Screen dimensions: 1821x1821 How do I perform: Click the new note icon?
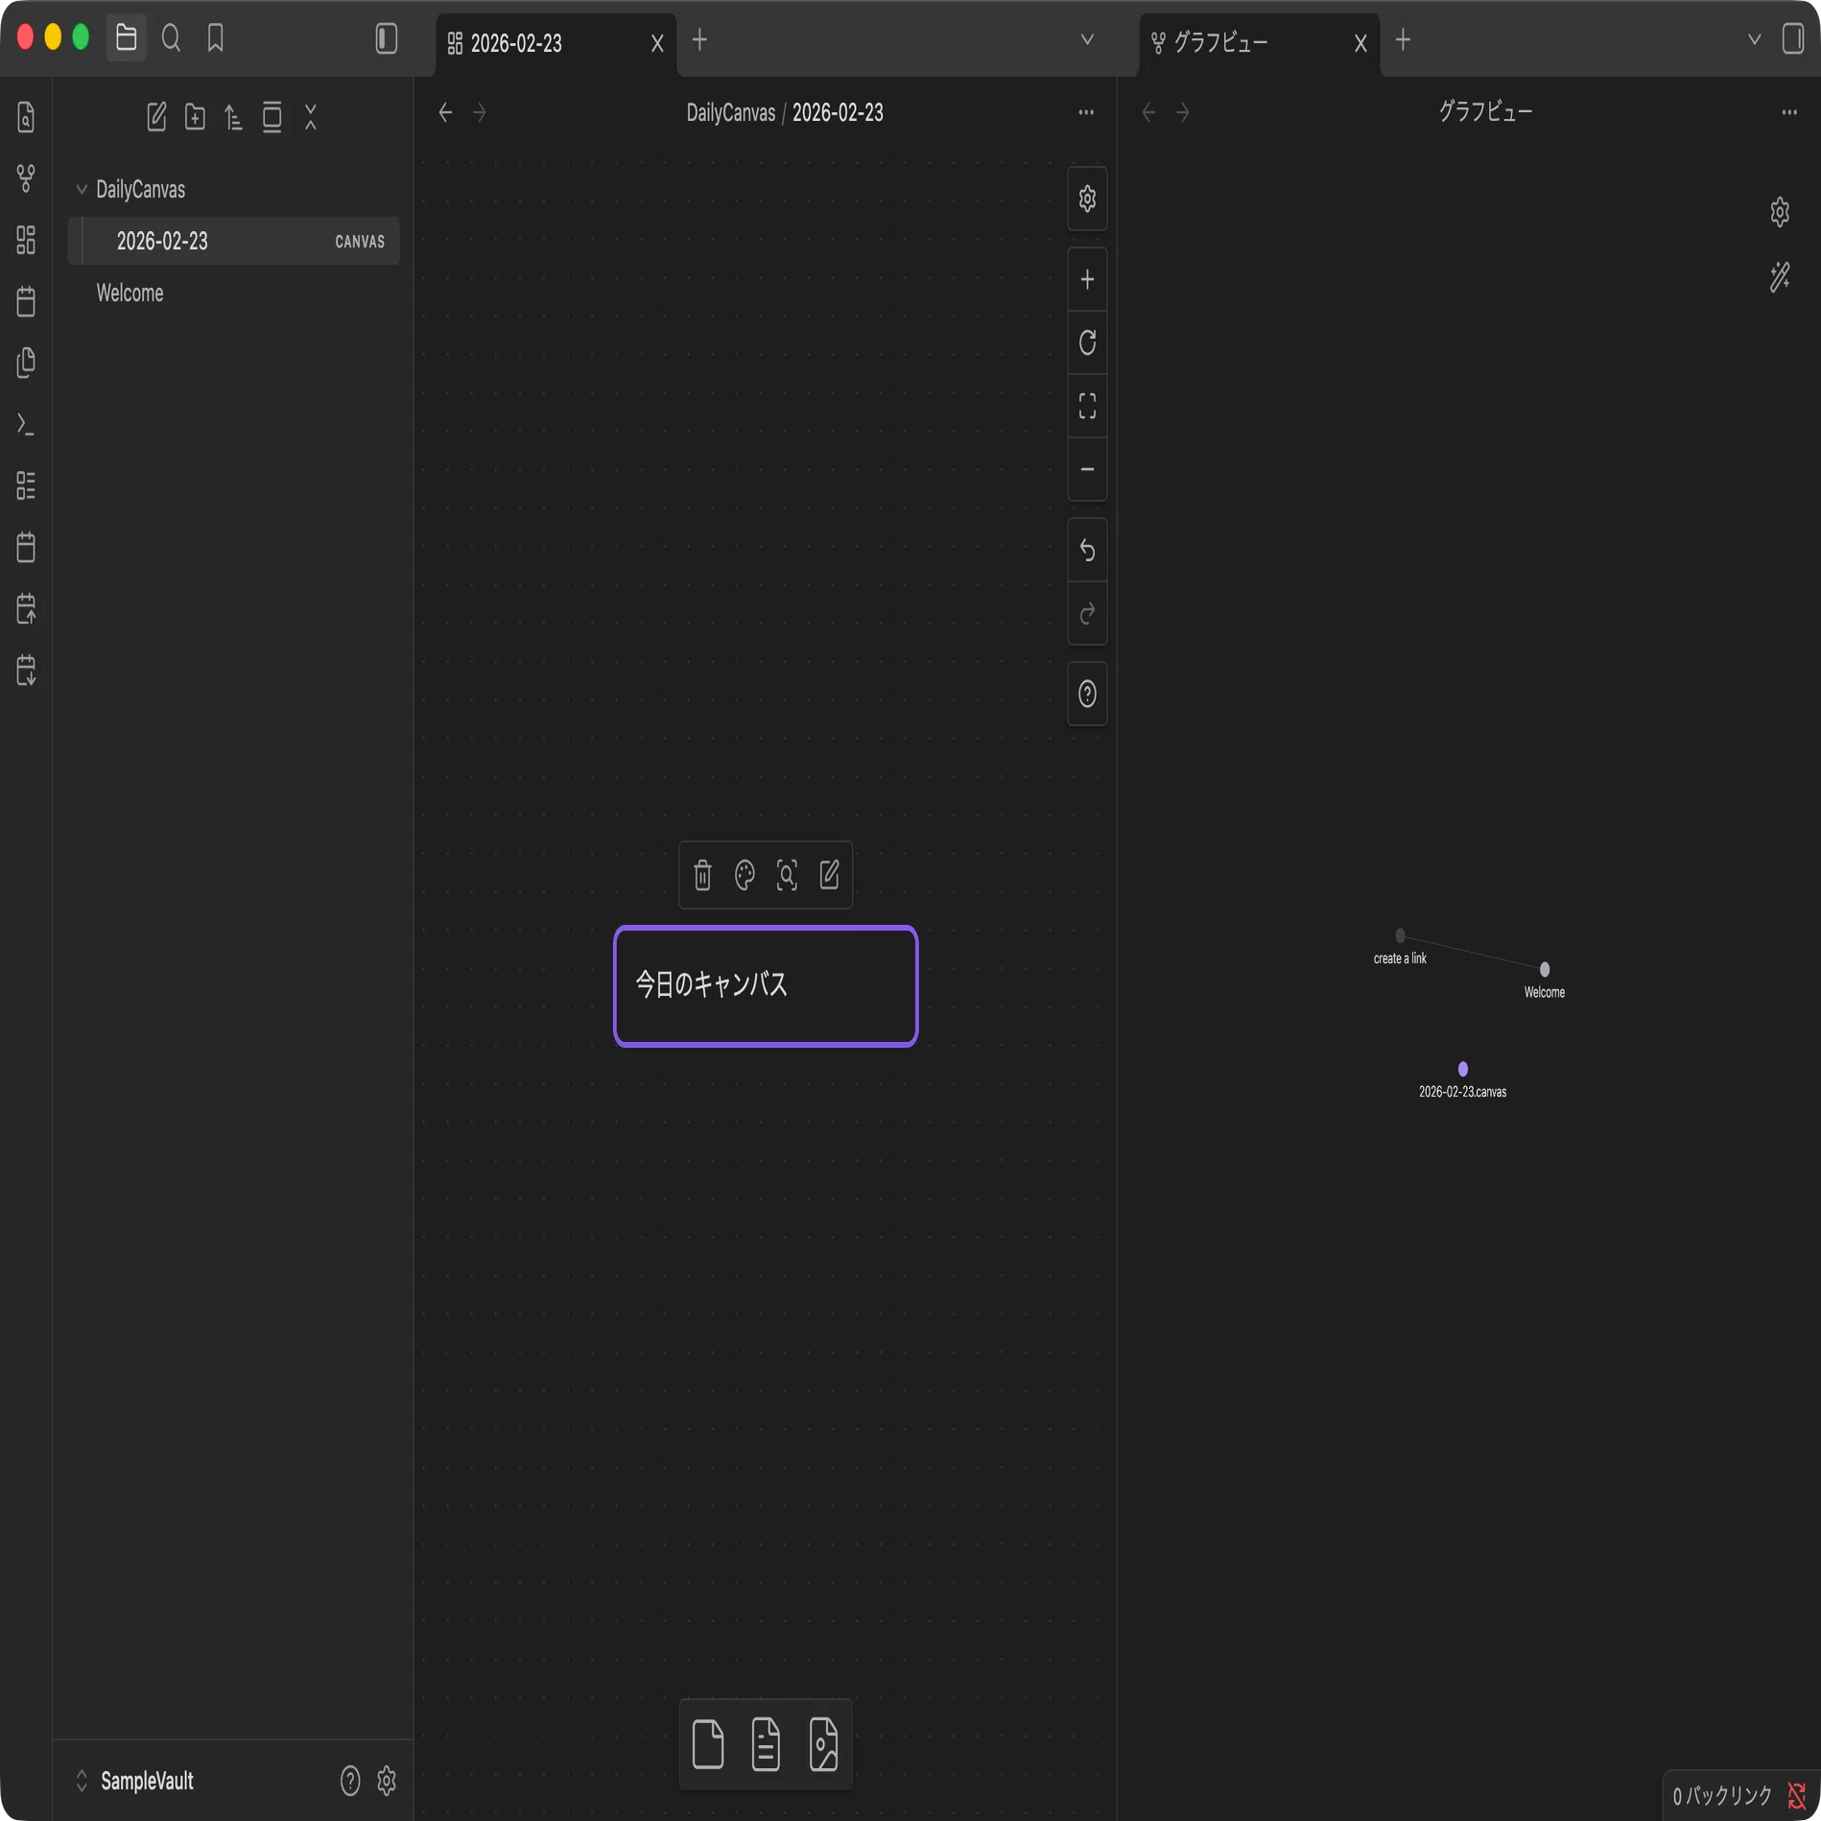[x=156, y=117]
